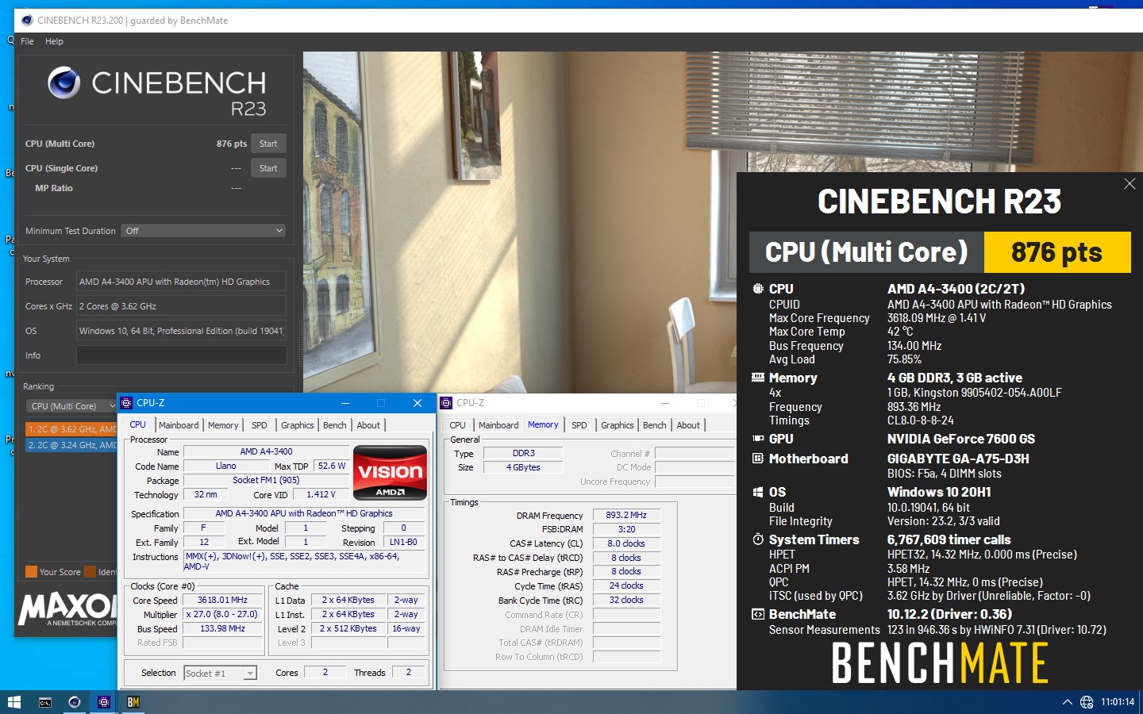Click the second CPU-Z window's title icon
The height and width of the screenshot is (714, 1143).
(446, 403)
